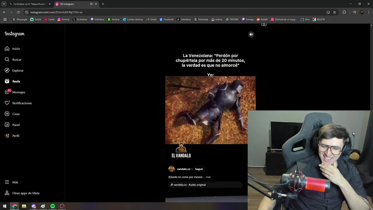Open media control toolbar icon
Image resolution: width=373 pixels, height=210 pixels.
click(355, 12)
